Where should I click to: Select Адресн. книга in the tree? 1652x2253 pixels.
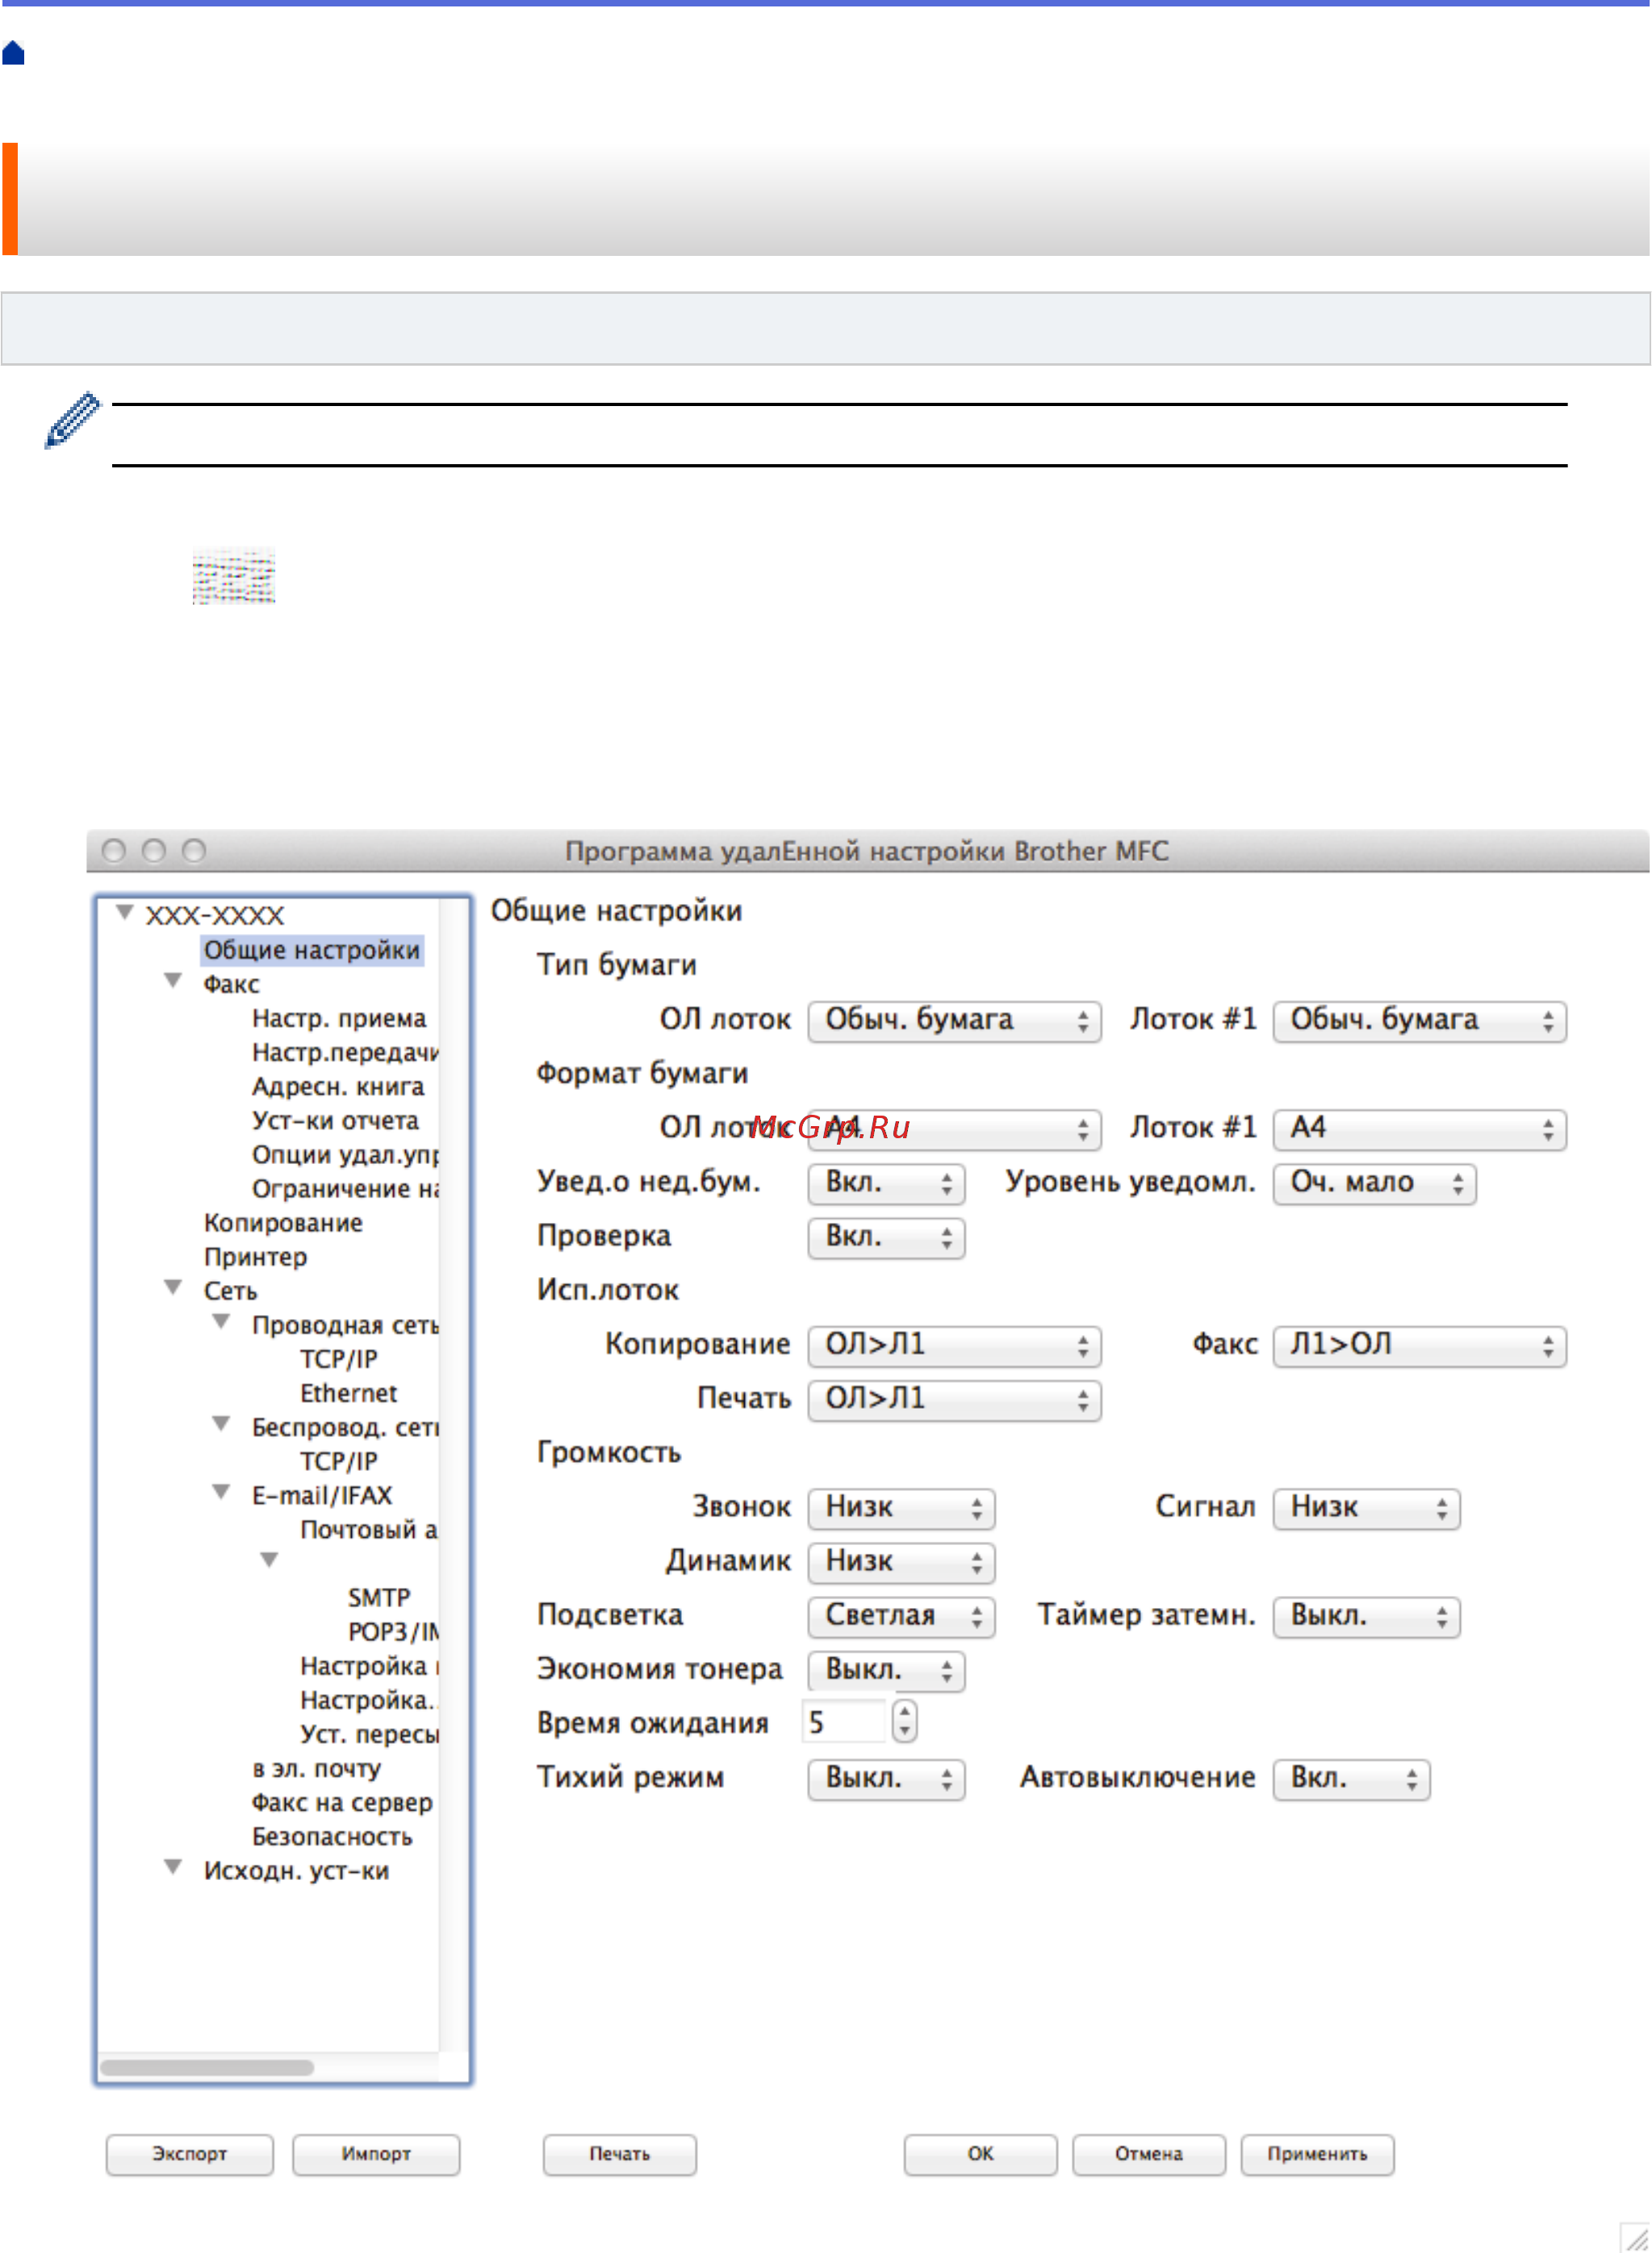[x=338, y=1086]
